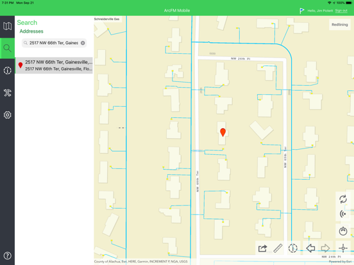Click the Sign out link

(x=341, y=11)
